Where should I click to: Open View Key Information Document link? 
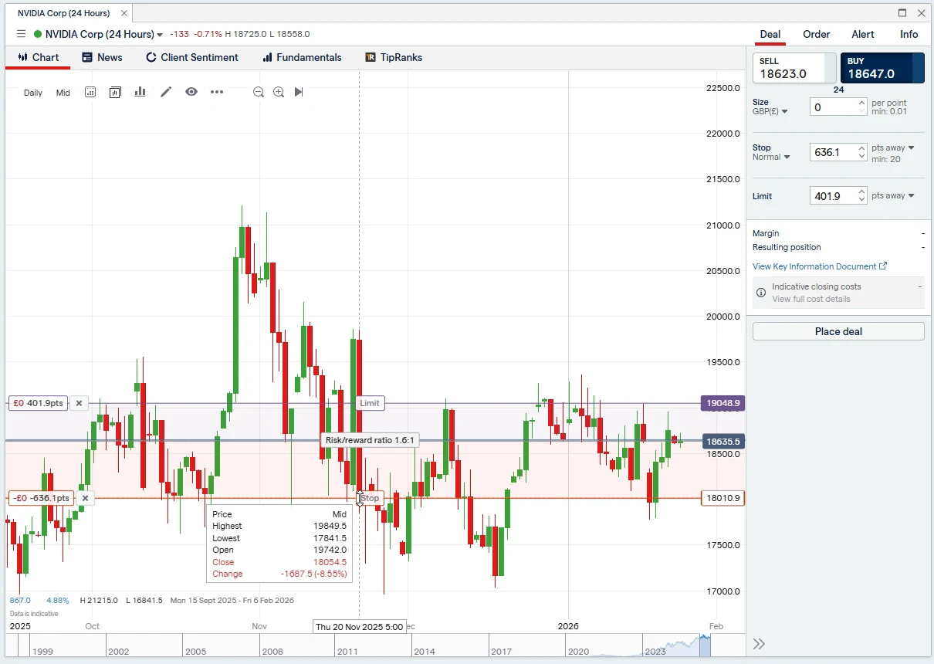coord(820,266)
